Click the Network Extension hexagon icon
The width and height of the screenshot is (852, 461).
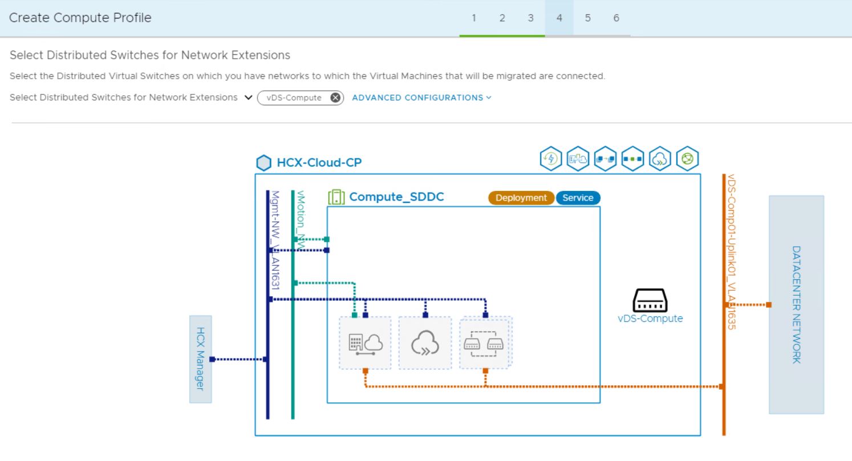[x=631, y=159]
